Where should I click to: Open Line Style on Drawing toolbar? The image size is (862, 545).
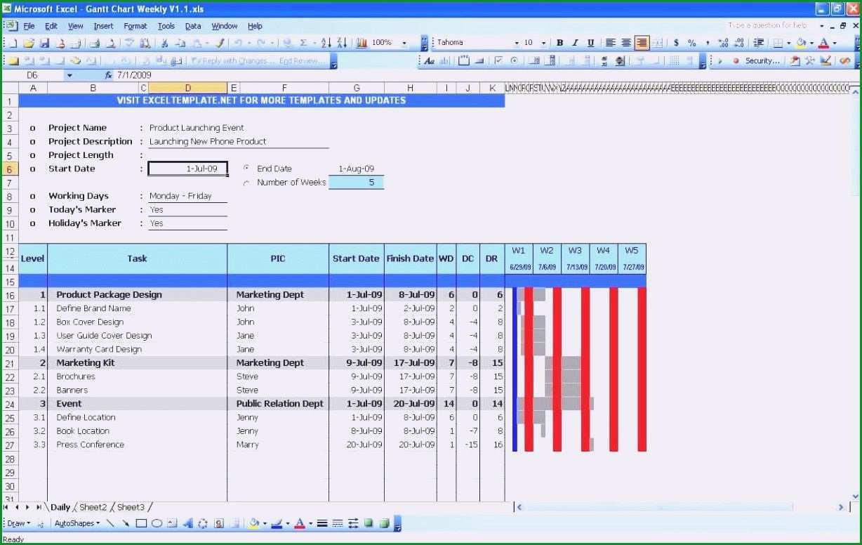322,523
